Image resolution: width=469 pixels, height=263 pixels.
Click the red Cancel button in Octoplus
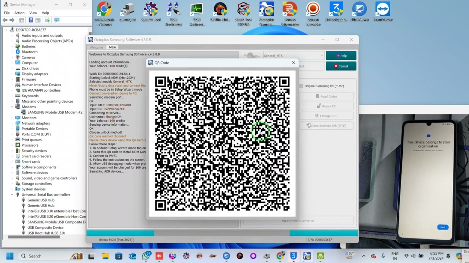click(341, 66)
